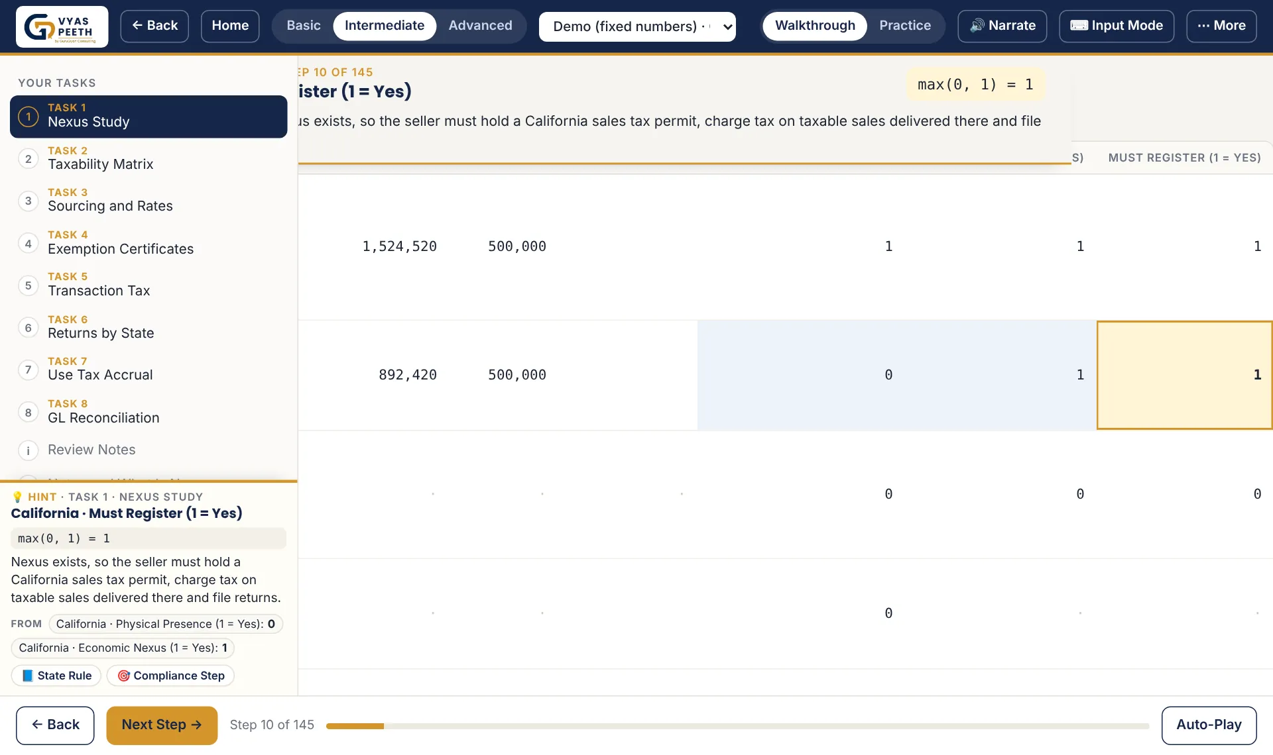Open the More options menu
This screenshot has width=1273, height=755.
point(1221,26)
